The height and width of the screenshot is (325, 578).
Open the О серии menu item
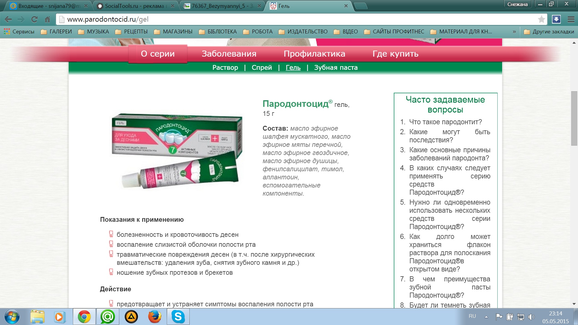[x=158, y=54]
